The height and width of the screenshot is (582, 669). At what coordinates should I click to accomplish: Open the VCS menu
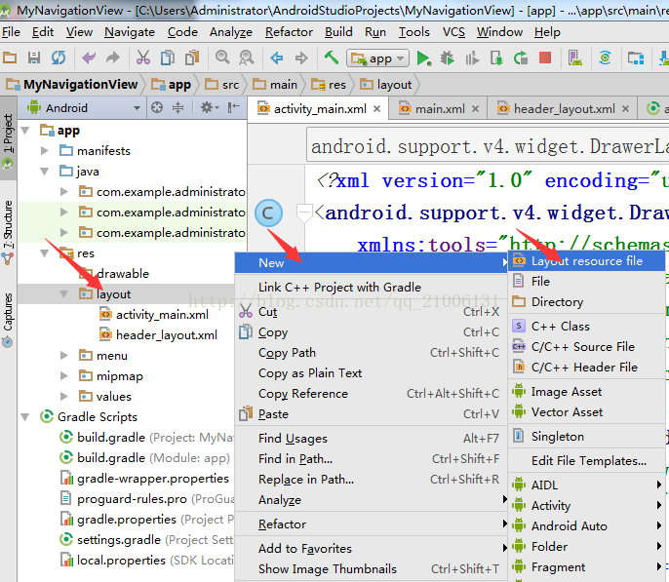[x=453, y=32]
